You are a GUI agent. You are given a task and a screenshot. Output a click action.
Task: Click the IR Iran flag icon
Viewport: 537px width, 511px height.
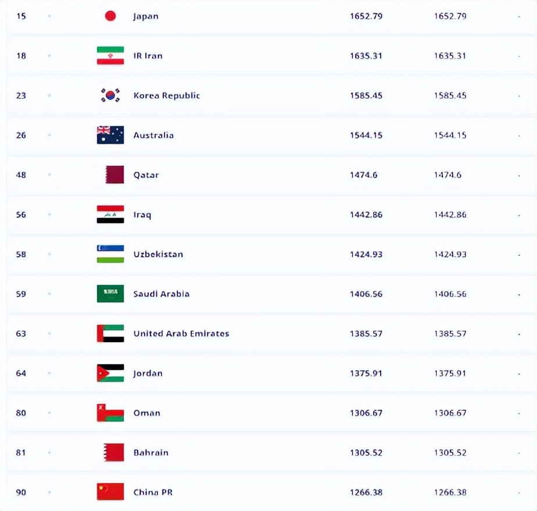110,56
